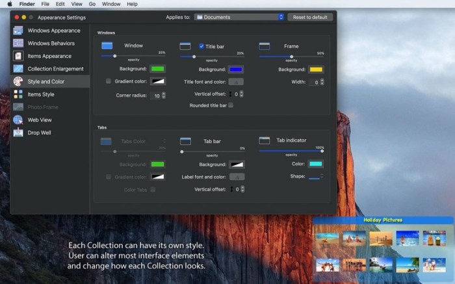
Task: Open the Window menu in menu bar
Action: click(111, 4)
